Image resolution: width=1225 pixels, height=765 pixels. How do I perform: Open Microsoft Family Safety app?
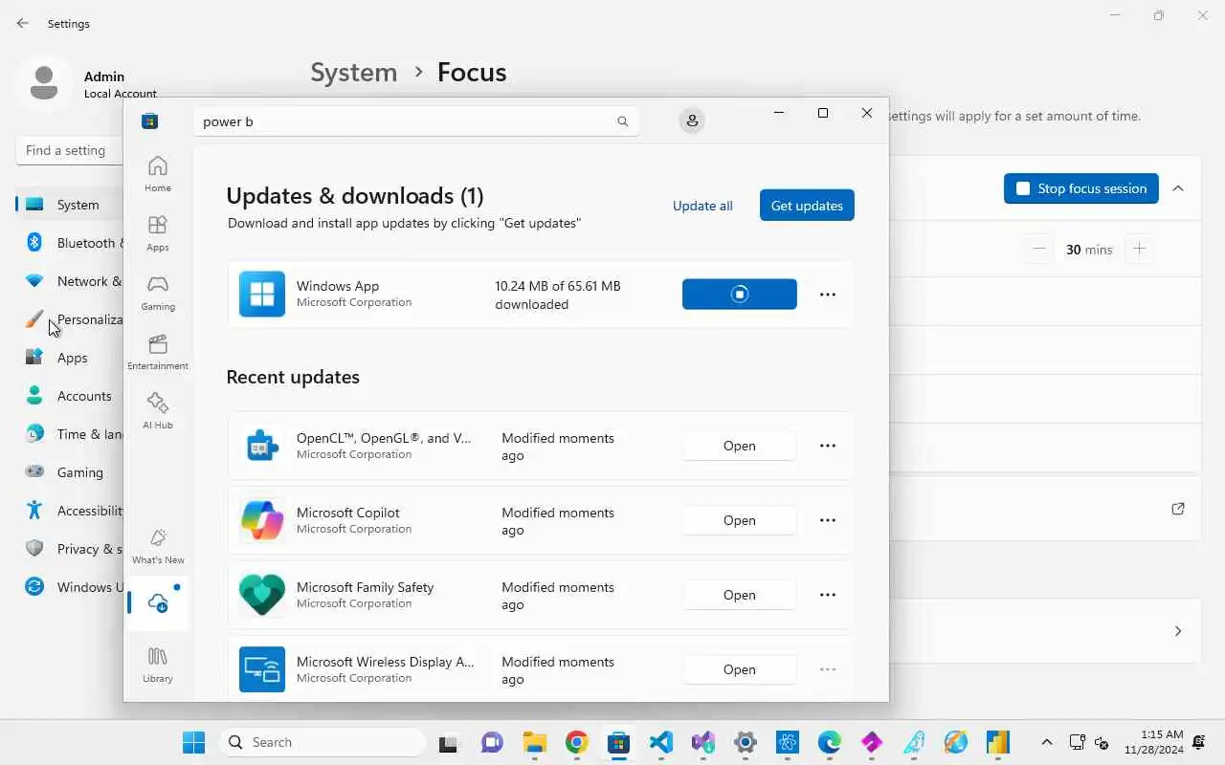point(740,595)
